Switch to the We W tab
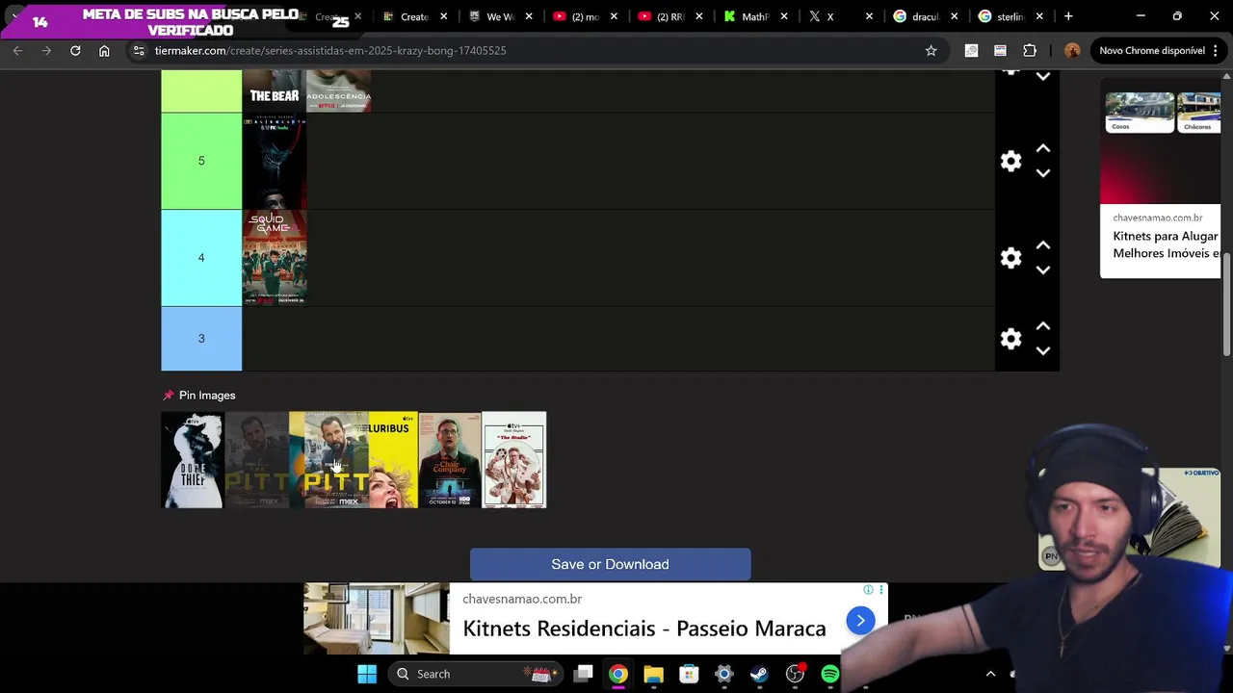This screenshot has width=1233, height=693. click(499, 16)
